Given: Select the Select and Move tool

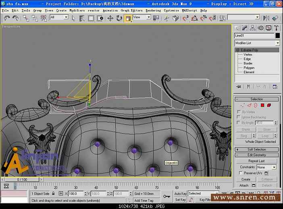Looking at the screenshot, I should point(110,18).
